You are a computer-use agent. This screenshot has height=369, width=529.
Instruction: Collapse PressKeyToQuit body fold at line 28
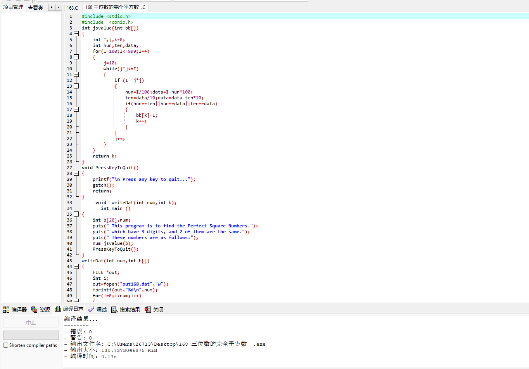click(76, 173)
